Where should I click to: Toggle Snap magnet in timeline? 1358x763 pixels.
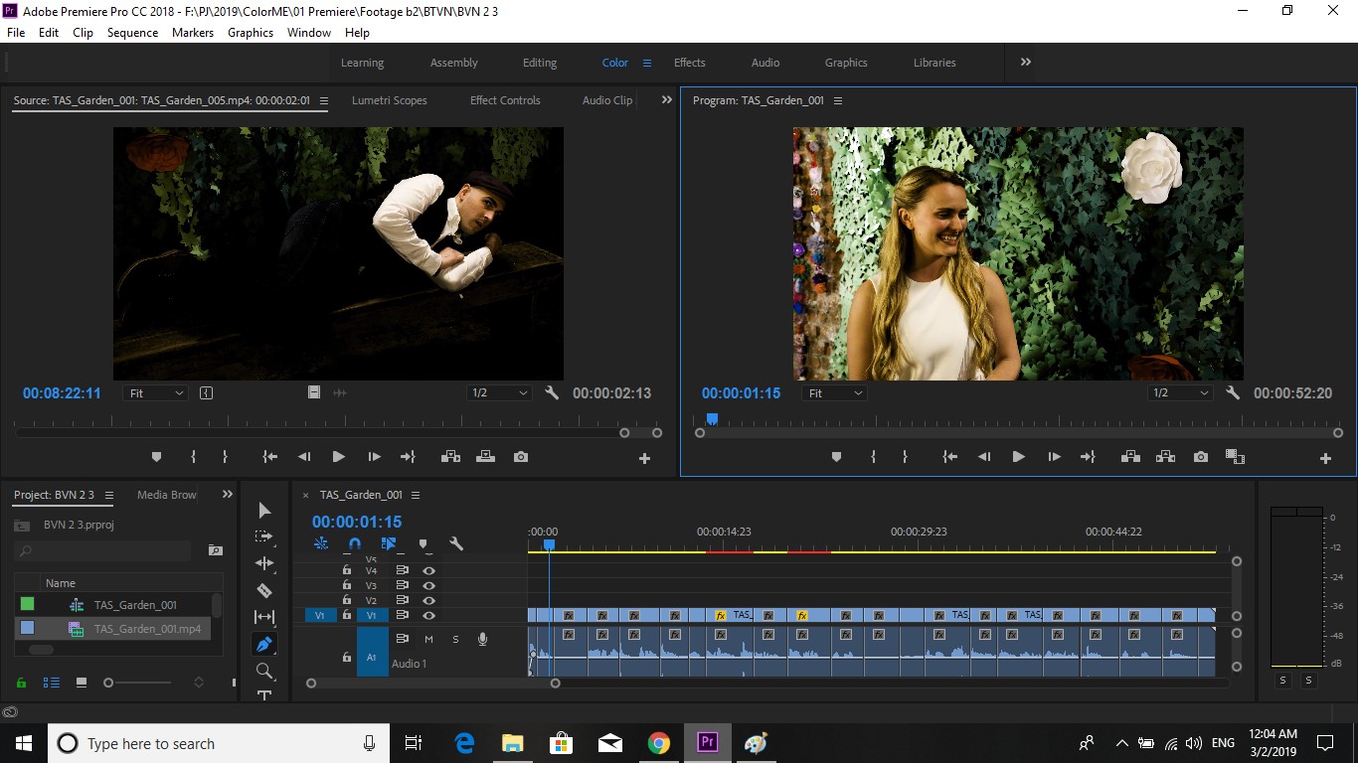[355, 543]
